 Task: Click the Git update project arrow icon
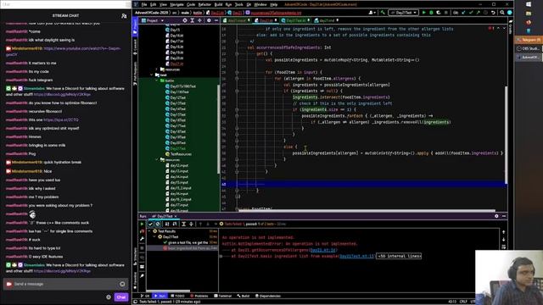coord(464,13)
